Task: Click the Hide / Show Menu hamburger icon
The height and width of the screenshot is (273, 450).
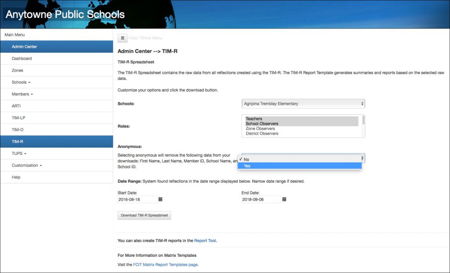Action: 122,38
